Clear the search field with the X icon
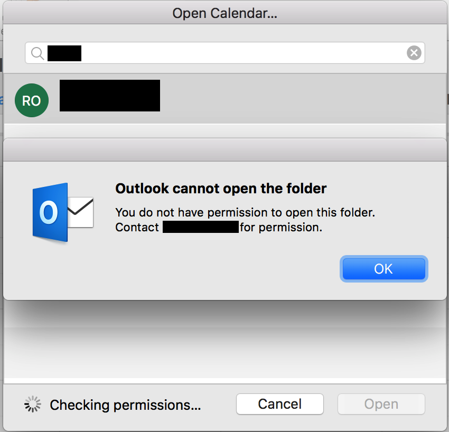 (414, 53)
